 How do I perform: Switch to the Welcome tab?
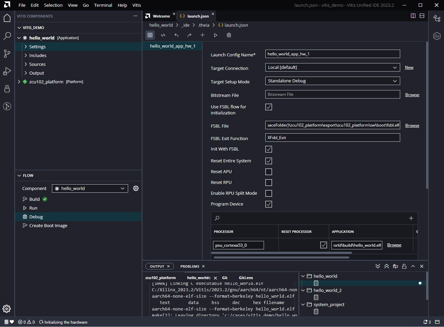(x=161, y=16)
